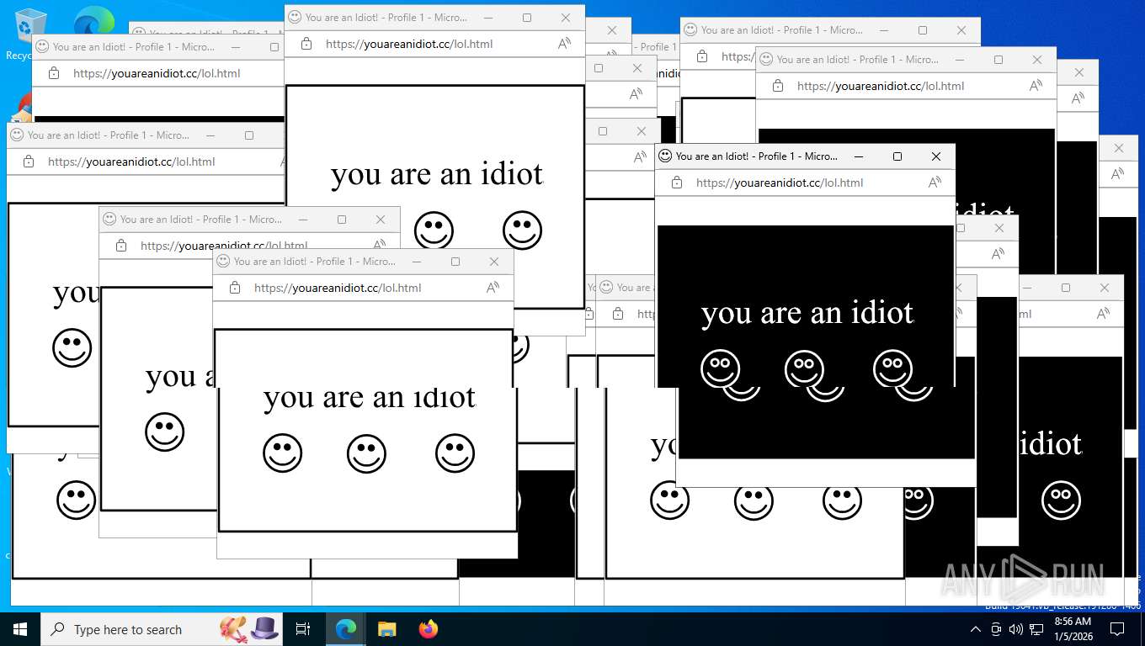The image size is (1145, 646).
Task: Open the notification center
Action: tap(1117, 629)
